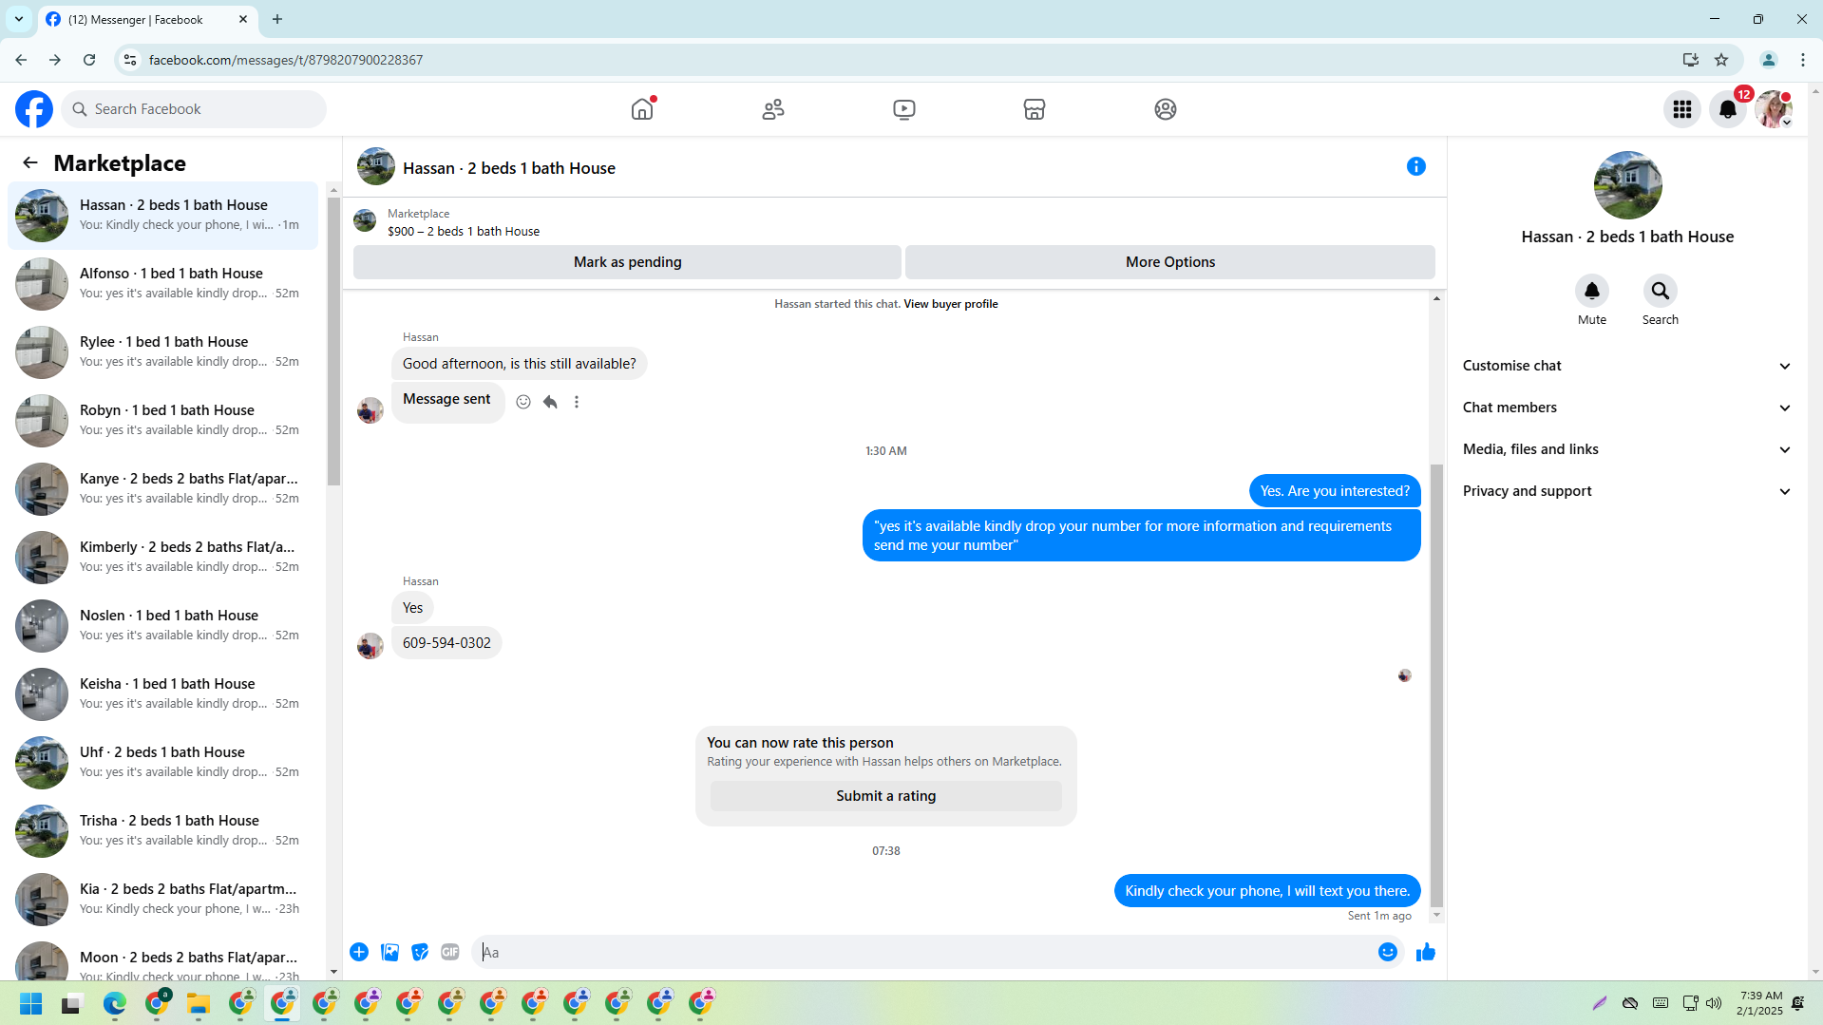Open Video/Watch icon in top navigation

tap(904, 109)
